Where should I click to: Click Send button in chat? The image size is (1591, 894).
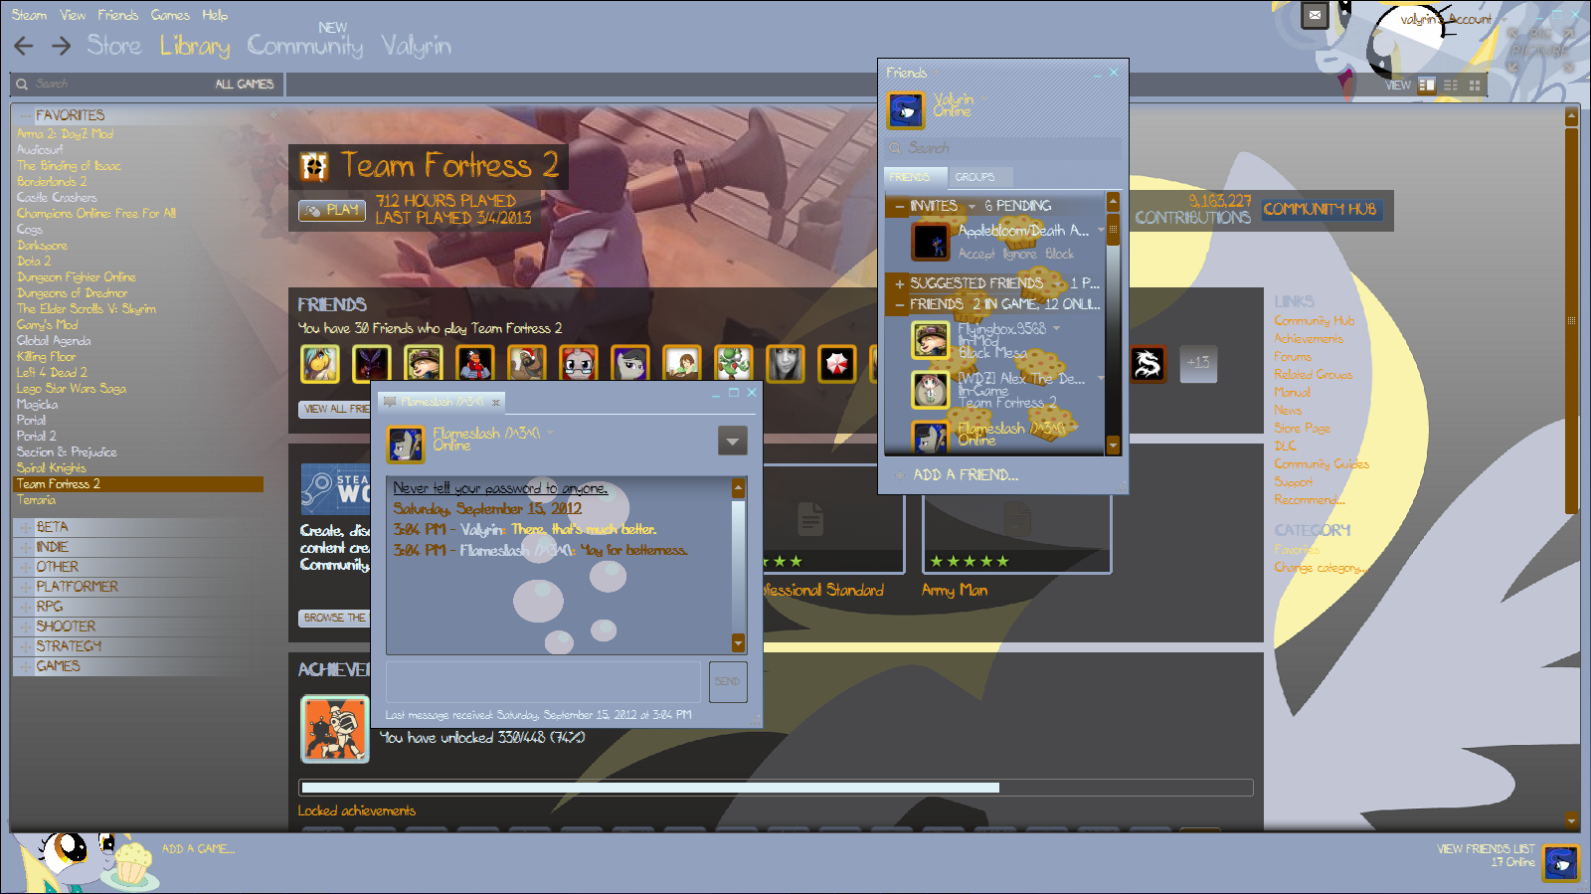[727, 682]
